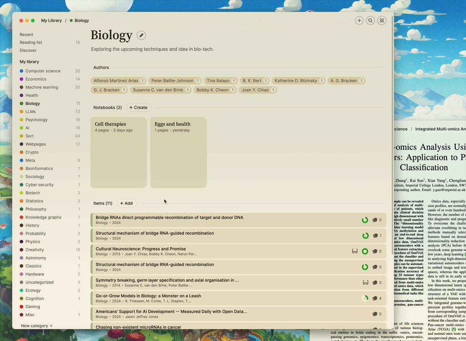Click progress ring on Go-or-Grow Models row
This screenshot has height=341, width=466.
point(365,298)
